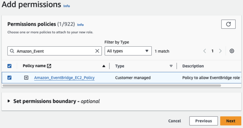The height and width of the screenshot is (128, 243).
Task: Open the Filter by Type dropdown
Action: 128,51
